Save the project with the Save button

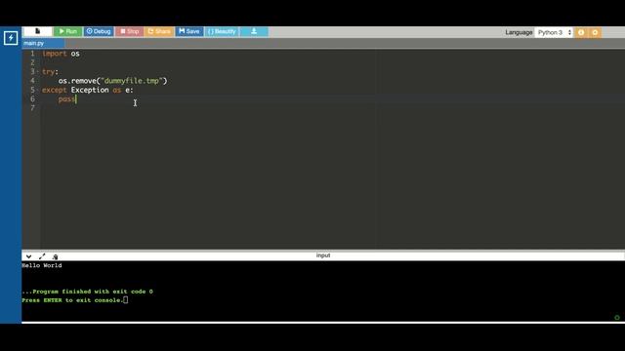(189, 31)
